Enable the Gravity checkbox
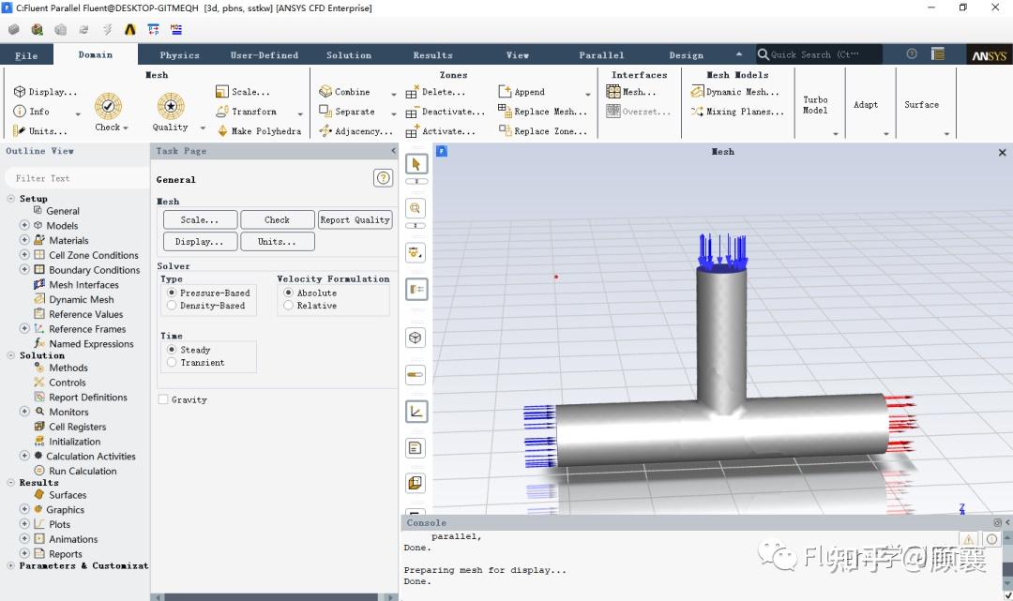Screen dimensions: 1013x601 click(163, 399)
